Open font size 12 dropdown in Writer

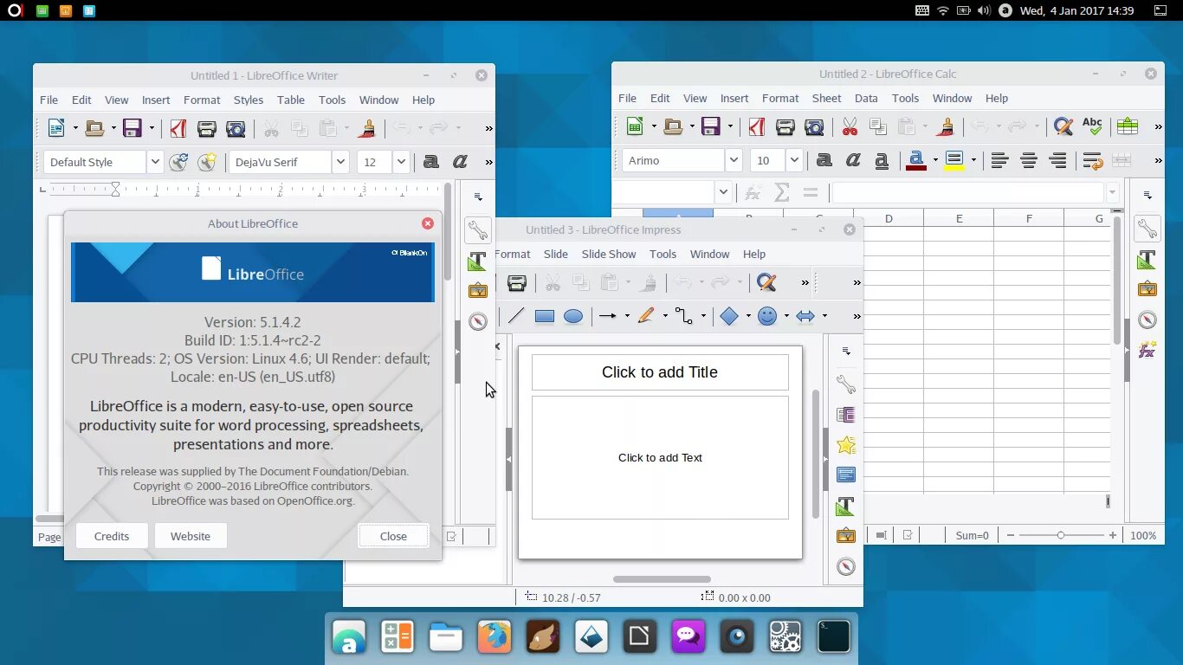tap(401, 162)
